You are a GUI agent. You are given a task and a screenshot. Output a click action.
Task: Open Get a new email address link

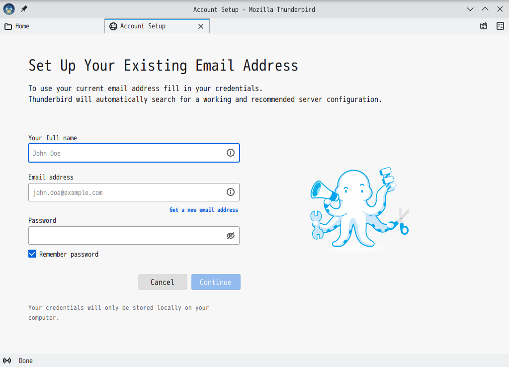[203, 210]
